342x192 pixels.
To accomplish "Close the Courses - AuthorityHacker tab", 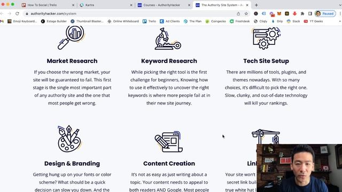I will pos(189,5).
